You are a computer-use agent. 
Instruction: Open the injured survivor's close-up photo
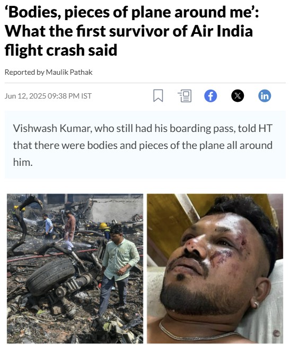[x=215, y=269]
